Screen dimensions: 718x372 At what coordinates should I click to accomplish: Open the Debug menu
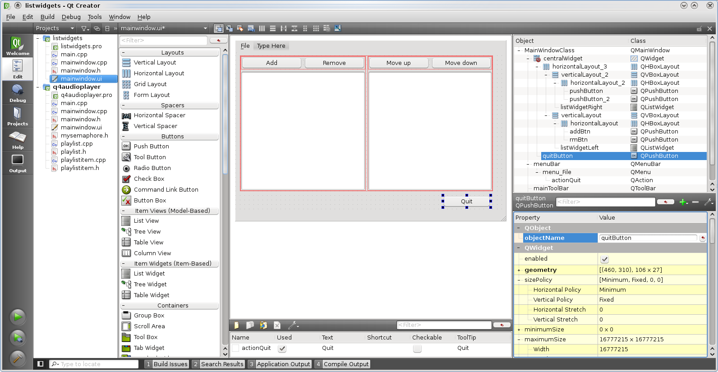(x=71, y=17)
